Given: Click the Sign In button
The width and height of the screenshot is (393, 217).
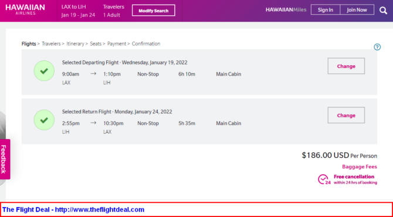Looking at the screenshot, I should point(326,10).
